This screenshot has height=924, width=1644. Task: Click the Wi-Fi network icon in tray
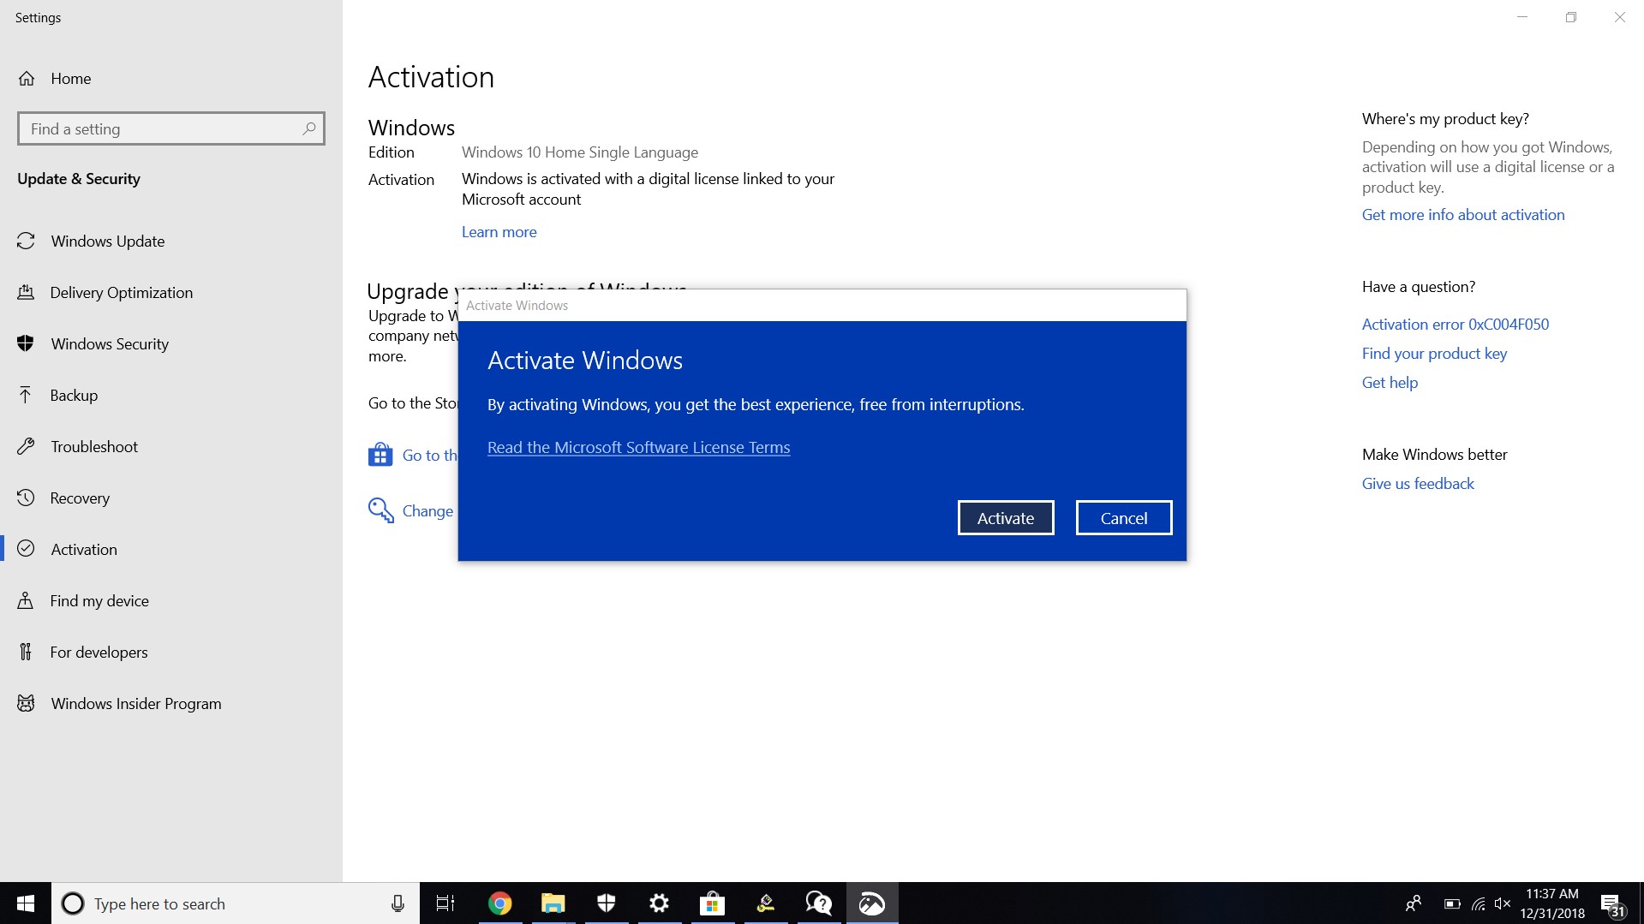[1478, 903]
